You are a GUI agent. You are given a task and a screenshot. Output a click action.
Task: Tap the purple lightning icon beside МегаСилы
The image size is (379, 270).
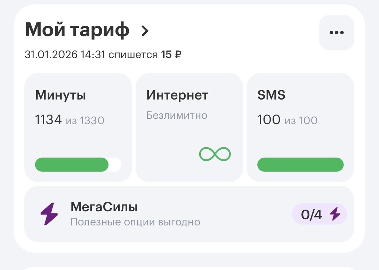click(x=49, y=214)
